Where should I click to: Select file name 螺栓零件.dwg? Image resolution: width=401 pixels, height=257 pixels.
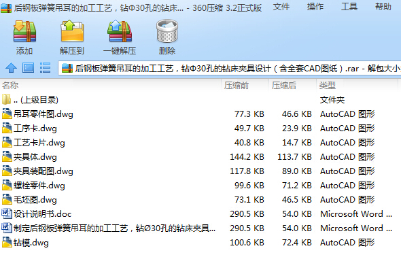click(x=39, y=186)
